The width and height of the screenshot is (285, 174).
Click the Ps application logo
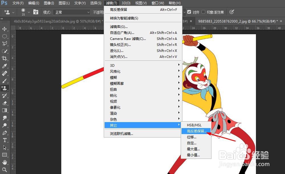click(x=4, y=3)
